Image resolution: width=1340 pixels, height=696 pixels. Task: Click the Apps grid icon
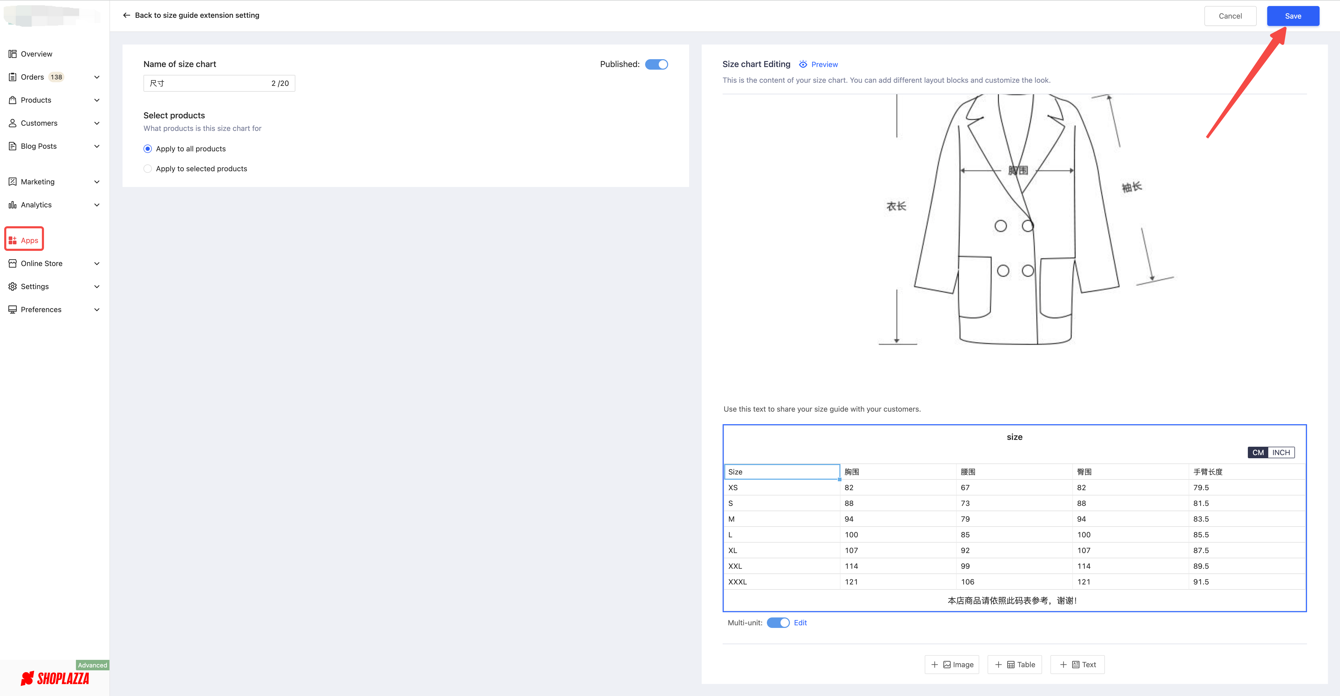click(x=13, y=240)
